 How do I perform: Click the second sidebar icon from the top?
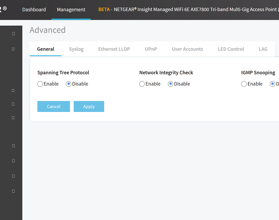pyautogui.click(x=13, y=49)
